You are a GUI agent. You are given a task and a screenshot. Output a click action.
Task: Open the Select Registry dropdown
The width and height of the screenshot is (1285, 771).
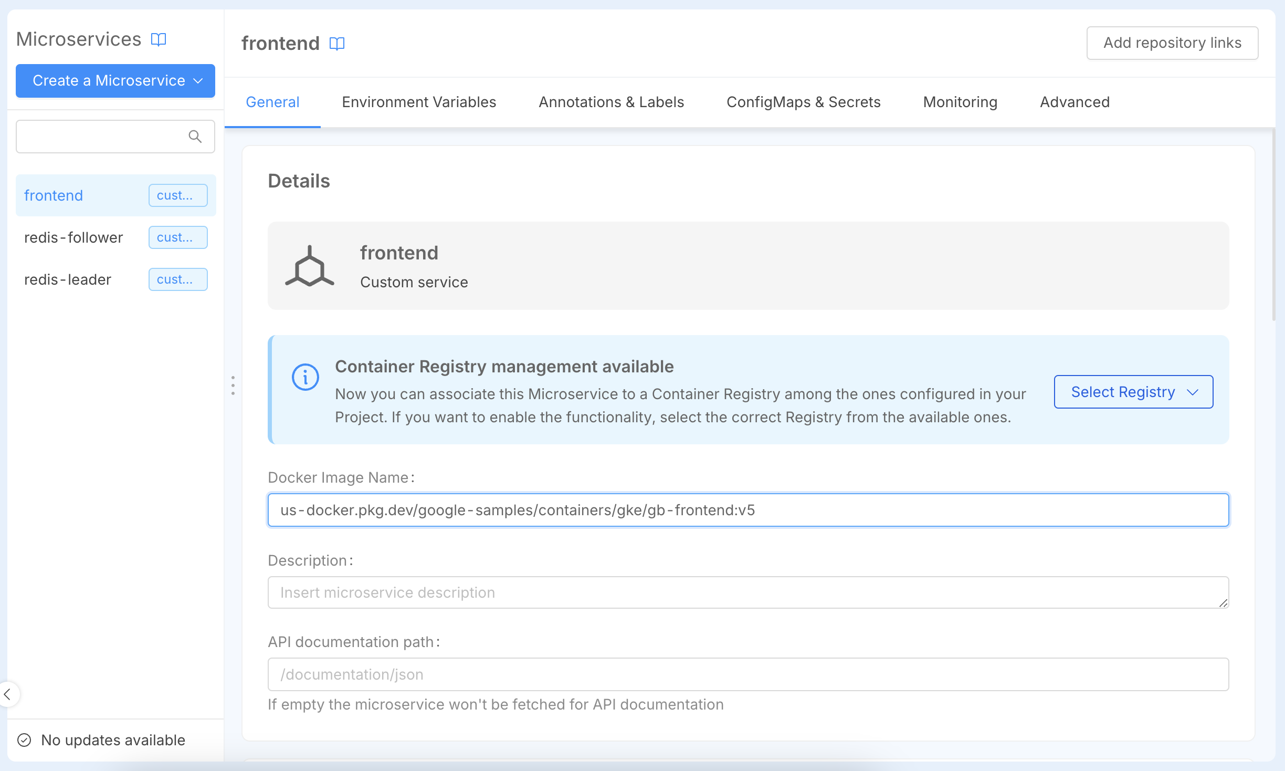coord(1133,392)
